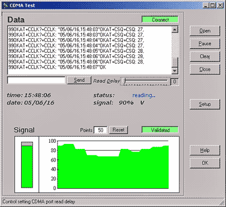Click the CDMA Test title bar icon
The width and height of the screenshot is (226, 207).
pyautogui.click(x=6, y=6)
